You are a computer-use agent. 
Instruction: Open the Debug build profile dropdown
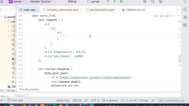point(74,1)
